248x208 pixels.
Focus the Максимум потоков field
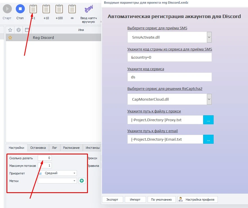tap(45, 165)
